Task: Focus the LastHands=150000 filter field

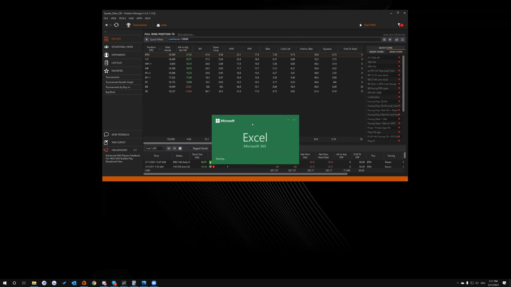Action: coord(274,39)
